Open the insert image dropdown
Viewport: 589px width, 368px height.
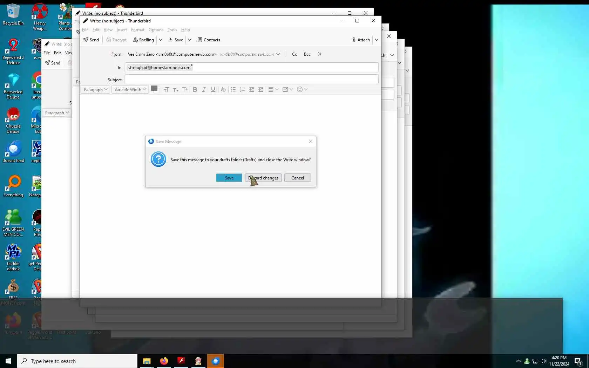coord(288,89)
